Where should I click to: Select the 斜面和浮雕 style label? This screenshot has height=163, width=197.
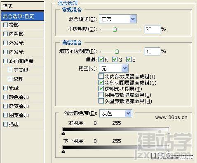tap(21, 61)
